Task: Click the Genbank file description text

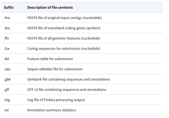Action: [x=69, y=79]
